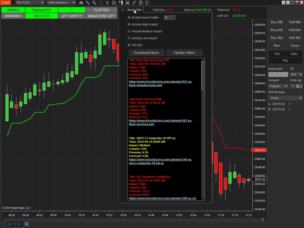
Task: Disable the Enable News Flatten checkbox
Action: tap(129, 17)
